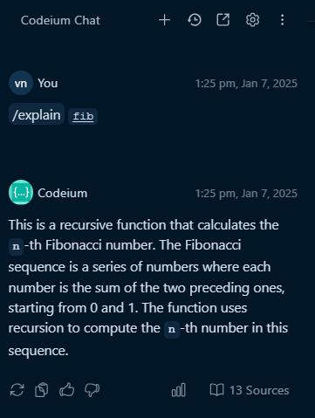Click the open book Sources icon
This screenshot has width=315, height=418.
217,390
